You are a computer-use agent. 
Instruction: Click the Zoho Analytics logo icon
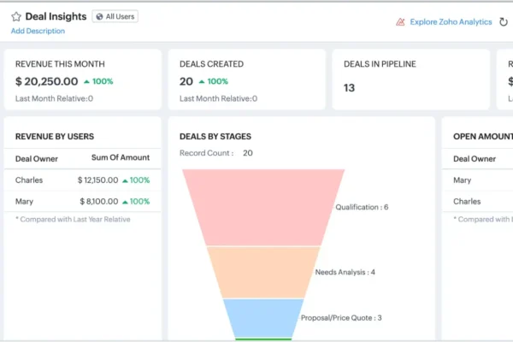pyautogui.click(x=400, y=22)
